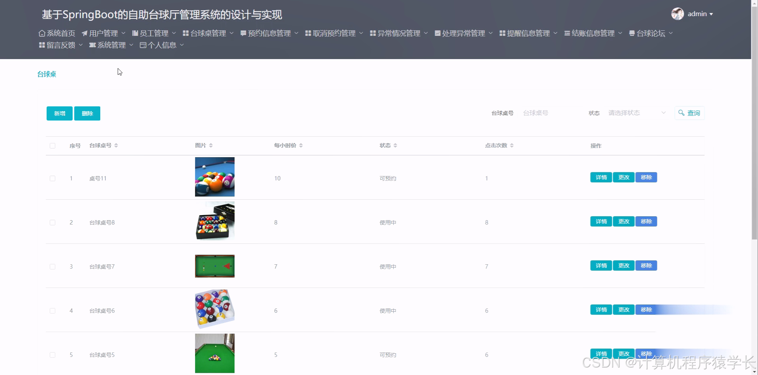Click the 留言反馈 feedback icon
Viewport: 758px width, 375px height.
(41, 45)
